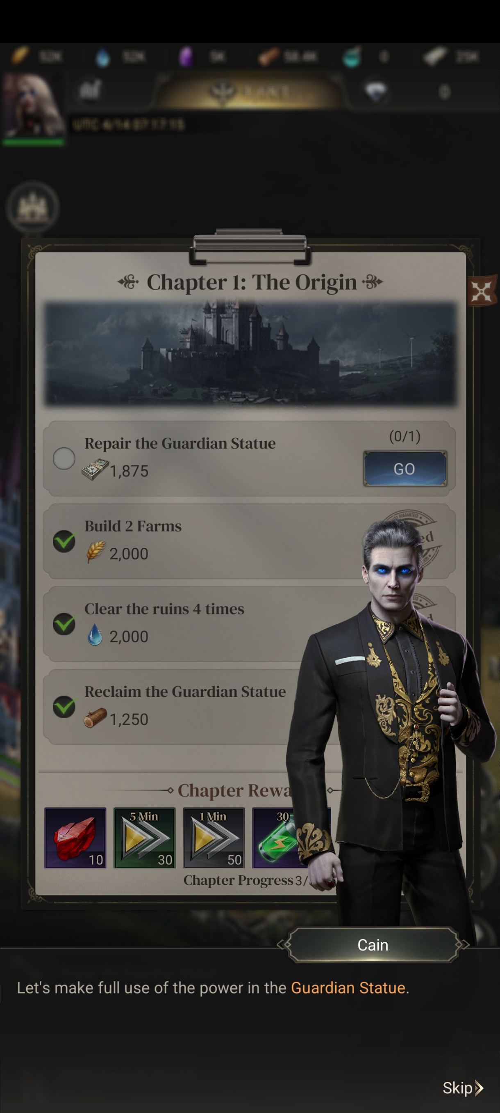
Task: Toggle the unchecked Repair the Guardian Statue circle
Action: point(64,458)
